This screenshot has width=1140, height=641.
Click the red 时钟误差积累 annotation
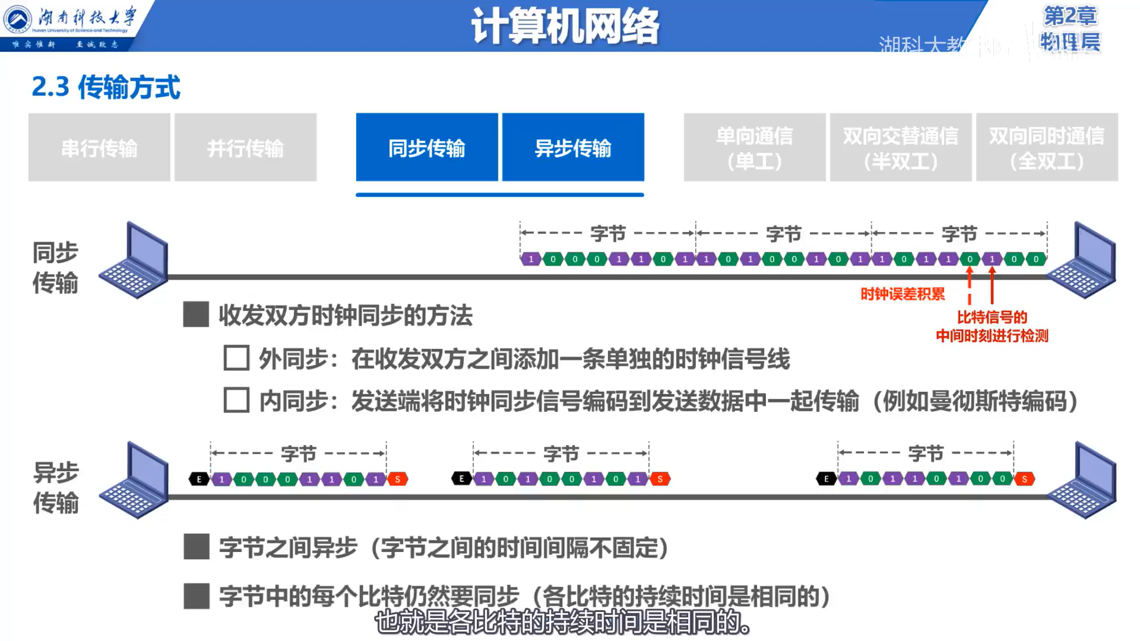click(902, 294)
